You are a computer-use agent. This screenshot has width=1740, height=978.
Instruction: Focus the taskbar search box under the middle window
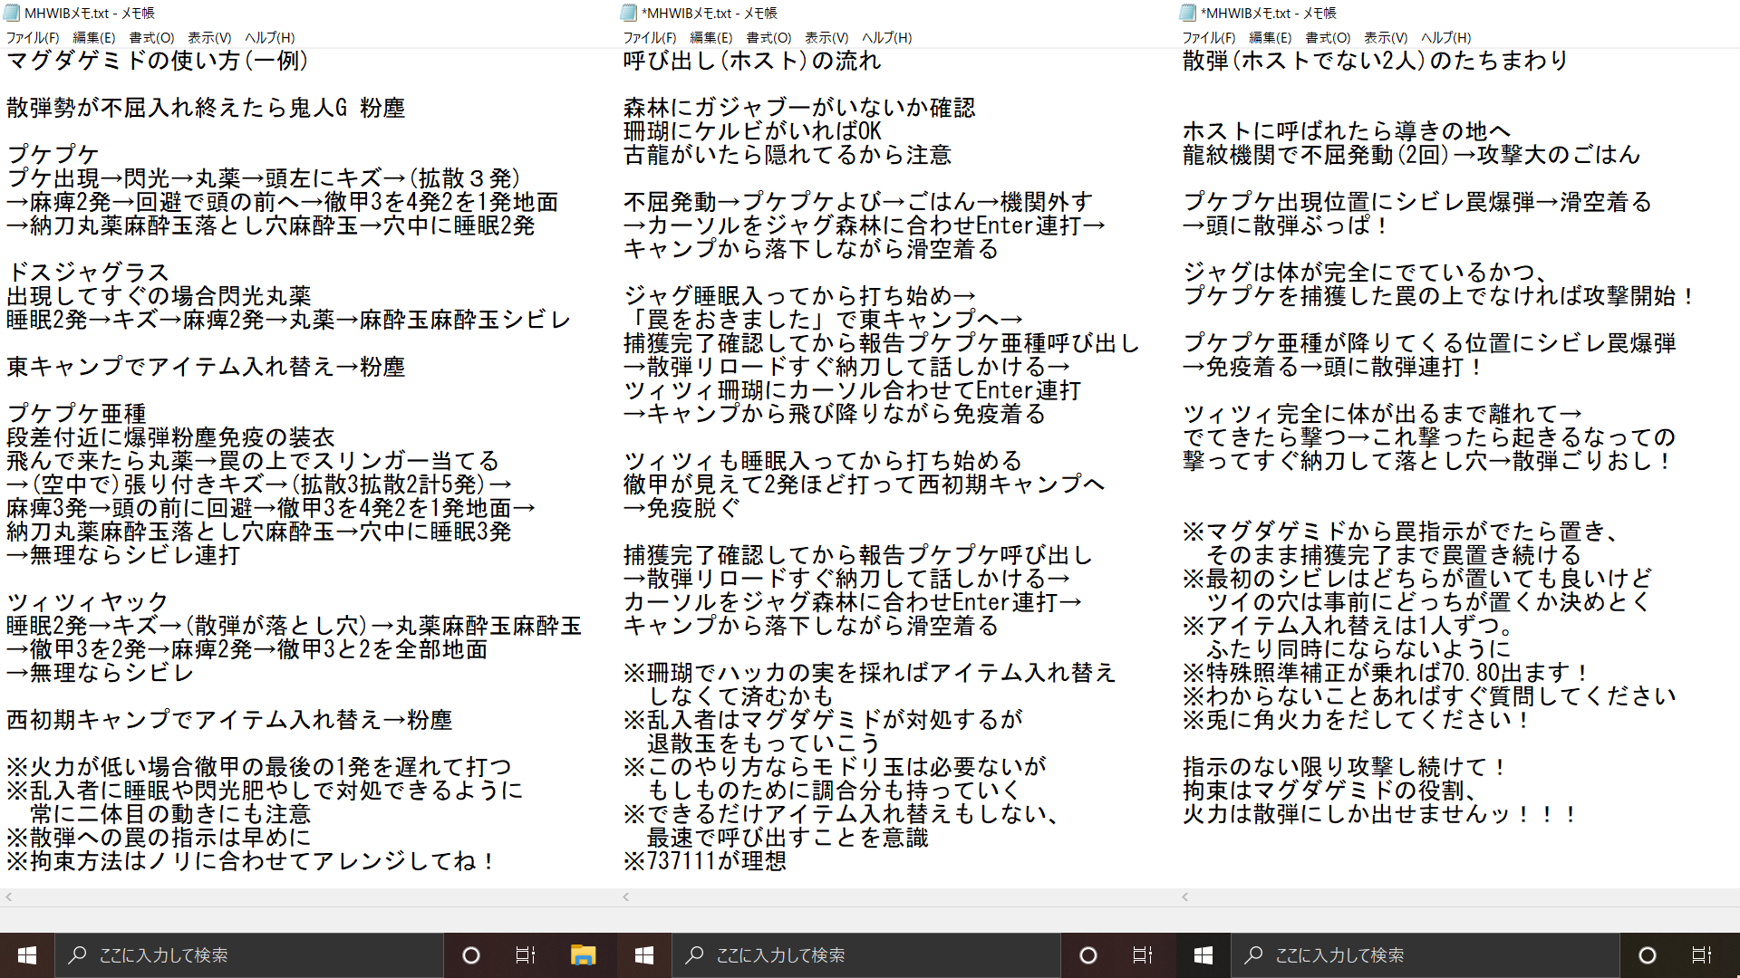click(x=866, y=955)
